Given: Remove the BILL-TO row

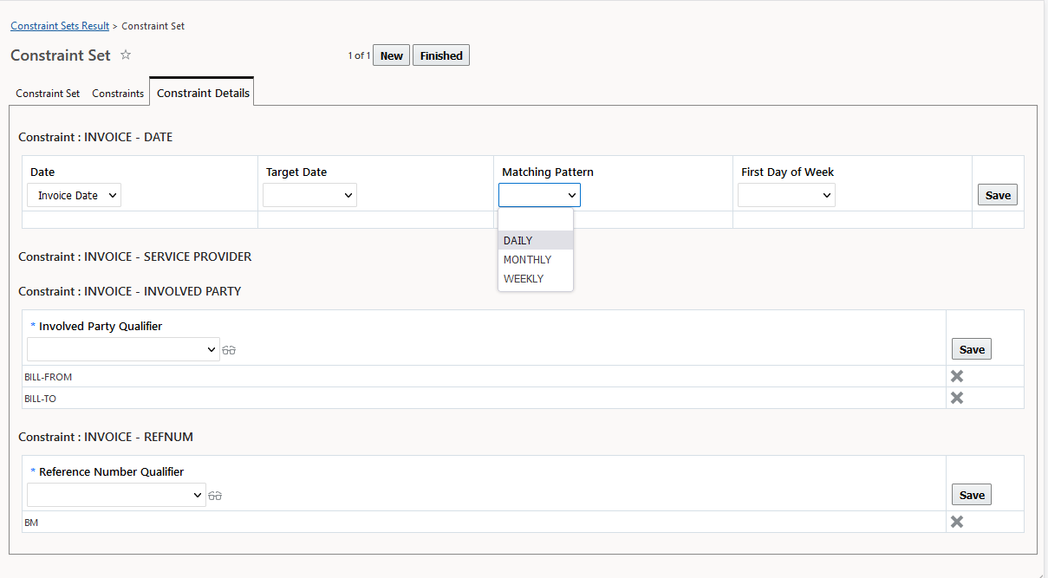Looking at the screenshot, I should (x=957, y=398).
